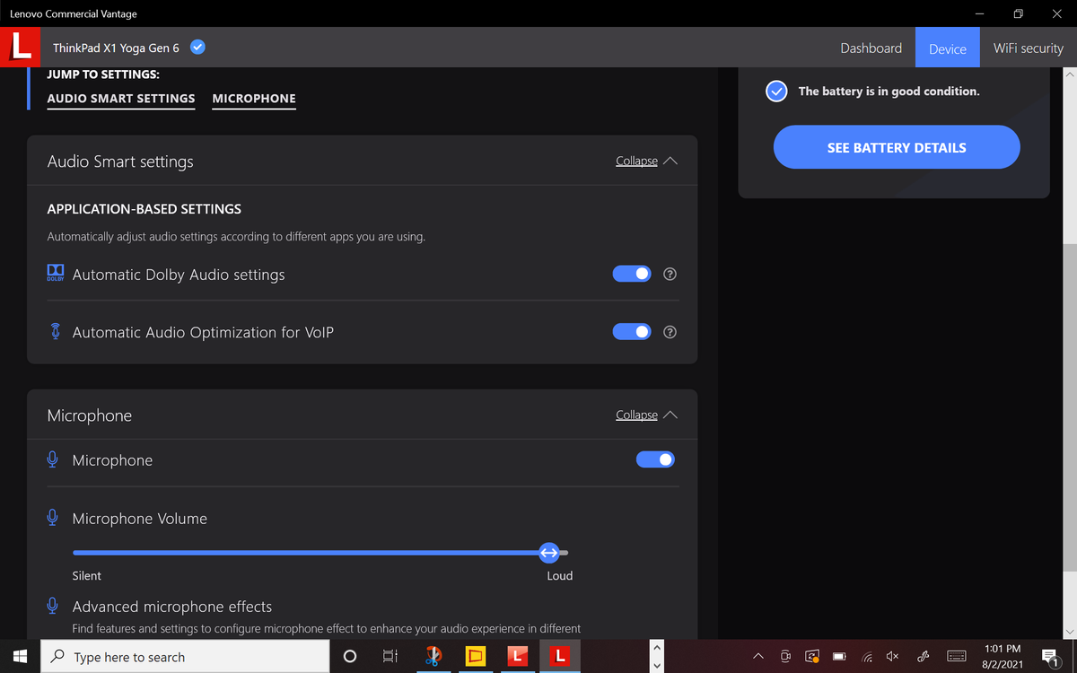Open help for Automatic Dolby Audio settings

point(670,275)
